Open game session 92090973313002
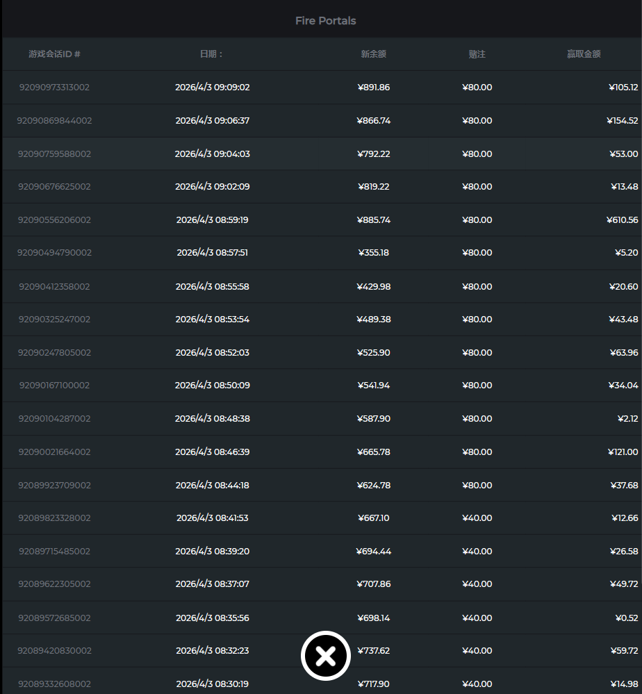The height and width of the screenshot is (694, 642). pyautogui.click(x=54, y=88)
